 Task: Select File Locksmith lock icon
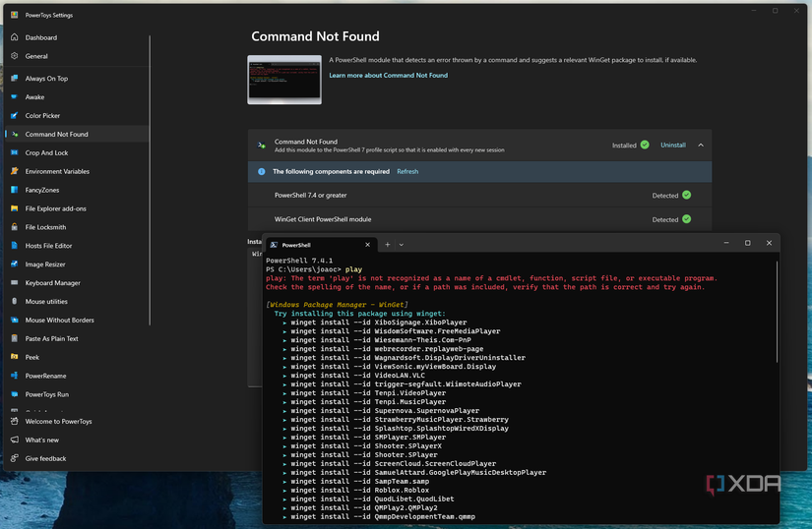(15, 227)
